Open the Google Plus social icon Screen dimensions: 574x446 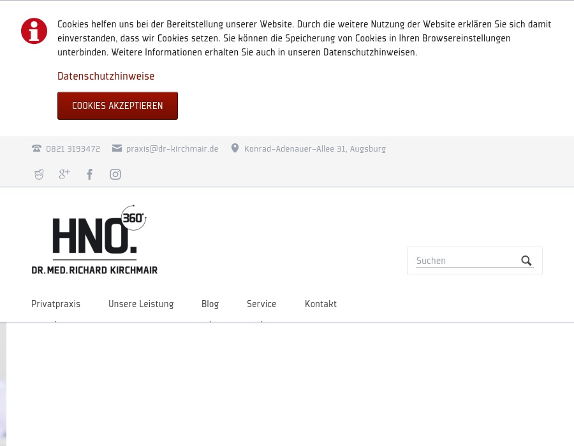(x=64, y=174)
